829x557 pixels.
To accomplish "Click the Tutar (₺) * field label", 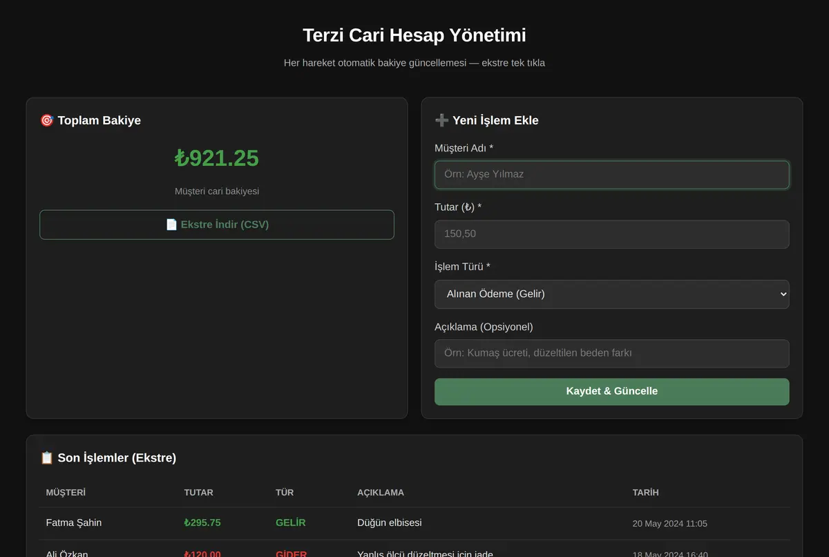I will click(458, 207).
